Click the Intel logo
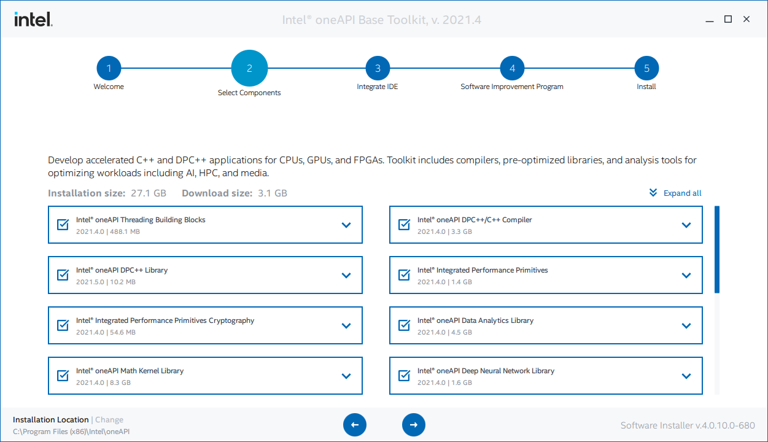The height and width of the screenshot is (442, 768). coord(33,20)
